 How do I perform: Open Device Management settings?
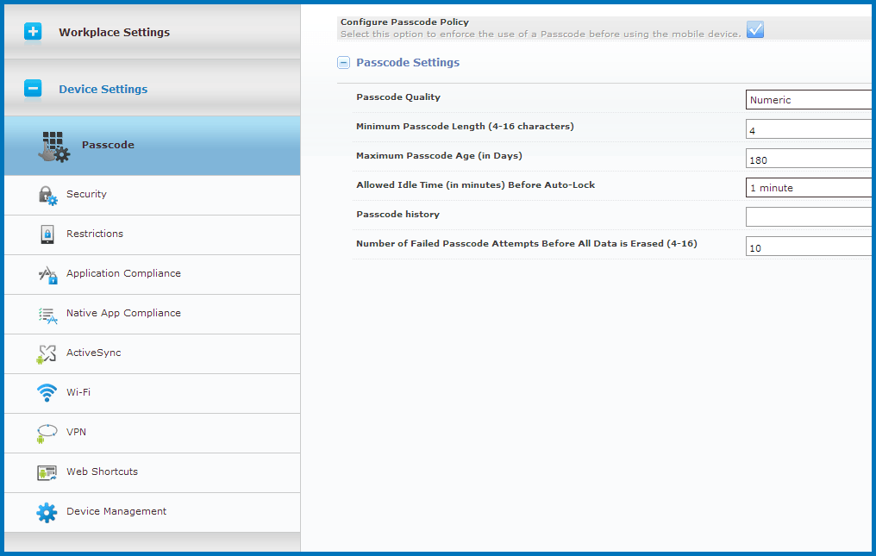click(152, 512)
